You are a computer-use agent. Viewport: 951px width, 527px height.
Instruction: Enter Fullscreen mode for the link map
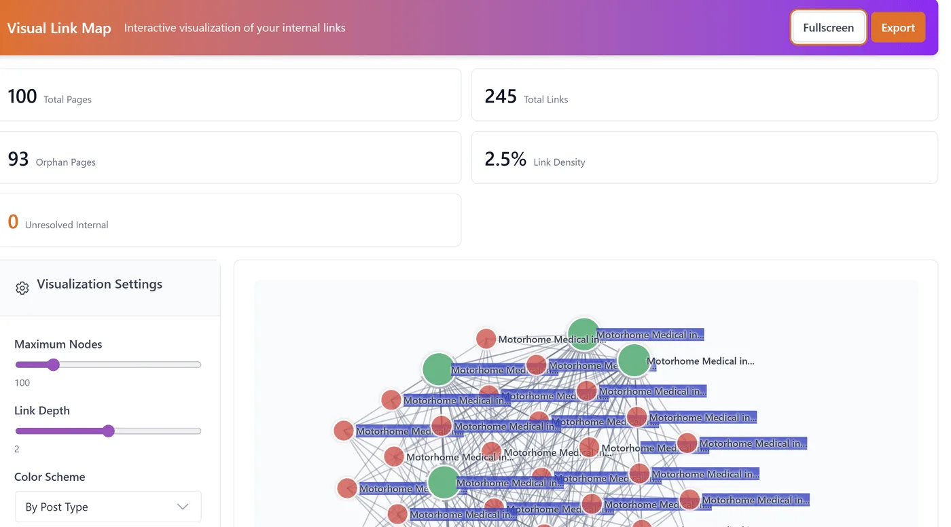pos(828,28)
